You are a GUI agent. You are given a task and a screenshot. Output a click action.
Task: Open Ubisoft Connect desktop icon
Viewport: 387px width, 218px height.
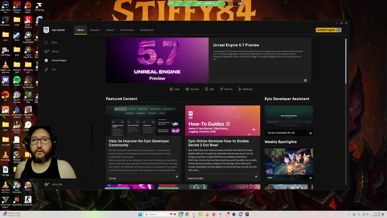[17, 97]
